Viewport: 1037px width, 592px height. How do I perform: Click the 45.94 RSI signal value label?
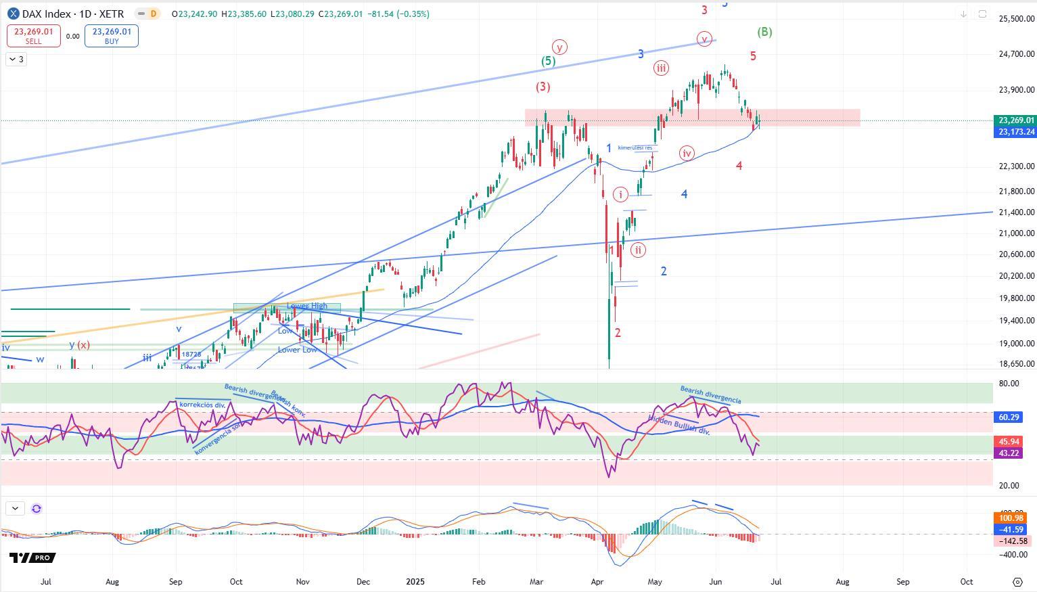coord(1009,441)
